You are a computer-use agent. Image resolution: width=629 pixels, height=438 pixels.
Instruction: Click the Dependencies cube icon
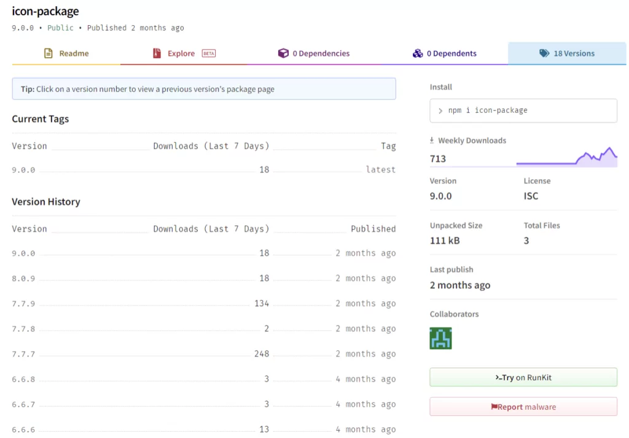[283, 53]
